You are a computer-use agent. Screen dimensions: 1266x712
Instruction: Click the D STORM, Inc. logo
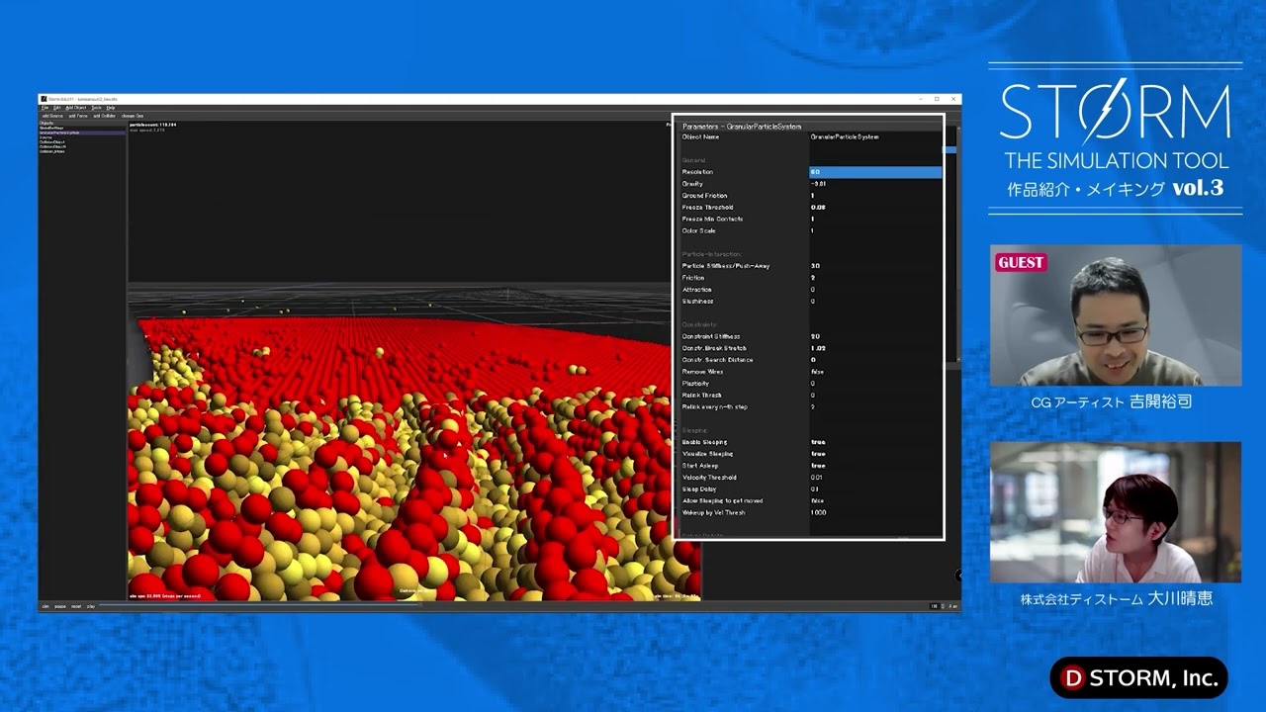pyautogui.click(x=1138, y=678)
